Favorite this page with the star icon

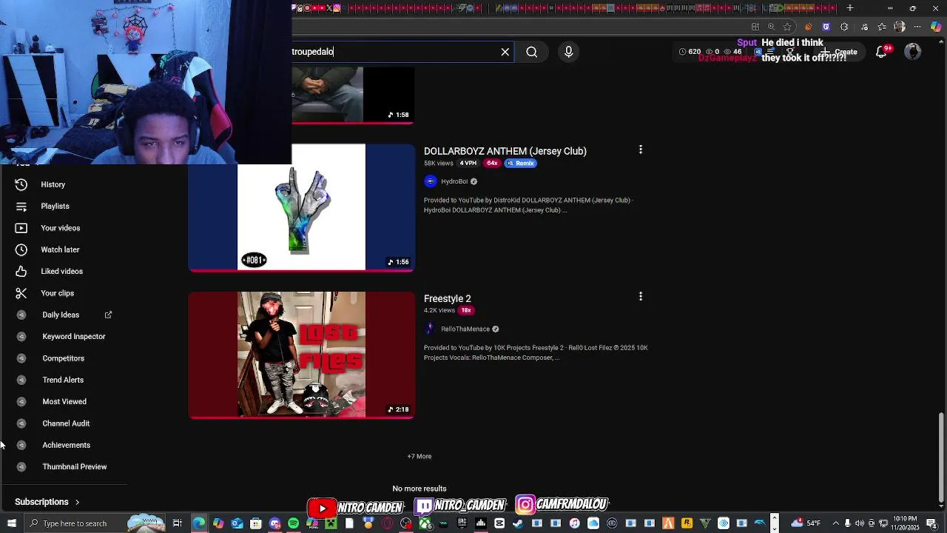(787, 27)
